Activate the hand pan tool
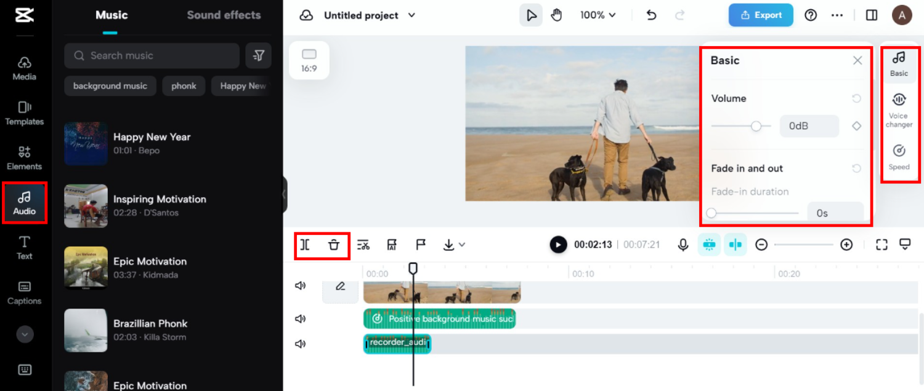Image resolution: width=924 pixels, height=391 pixels. coord(557,15)
